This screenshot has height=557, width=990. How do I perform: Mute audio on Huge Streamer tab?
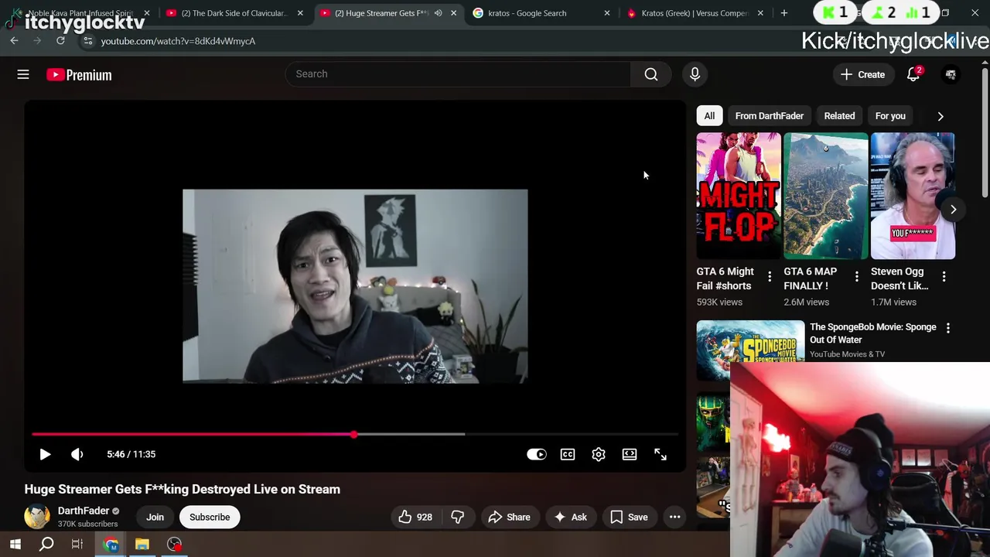439,13
